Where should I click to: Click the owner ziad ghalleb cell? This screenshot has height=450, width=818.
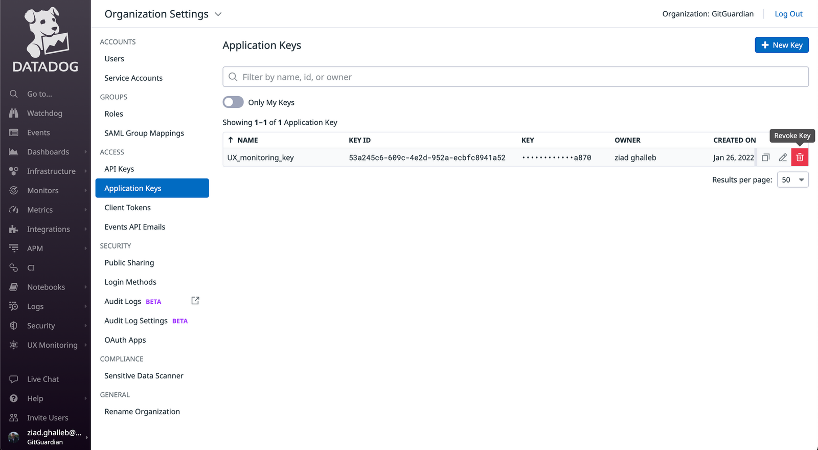pyautogui.click(x=635, y=157)
